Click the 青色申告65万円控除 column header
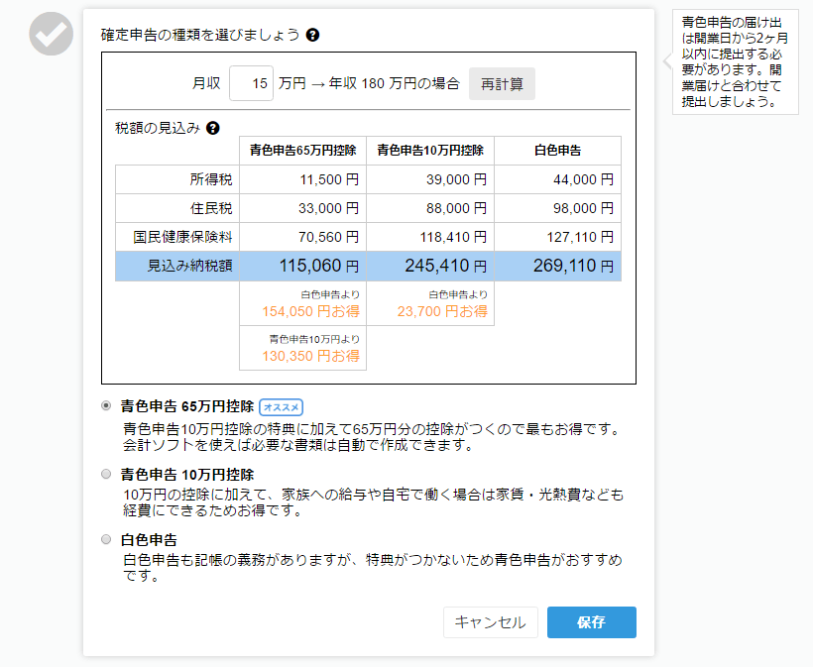 pos(302,151)
